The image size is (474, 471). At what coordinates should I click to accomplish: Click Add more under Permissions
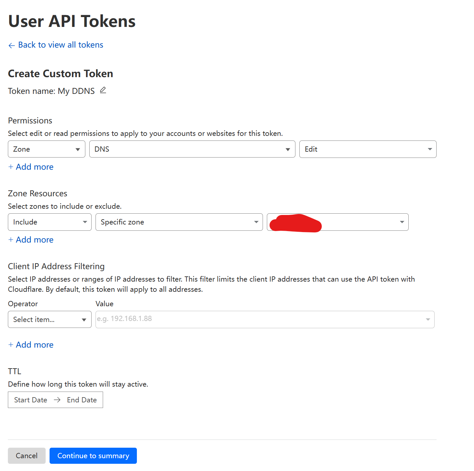pyautogui.click(x=34, y=167)
